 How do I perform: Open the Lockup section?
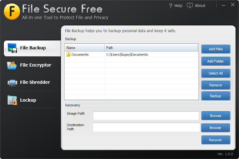click(28, 100)
